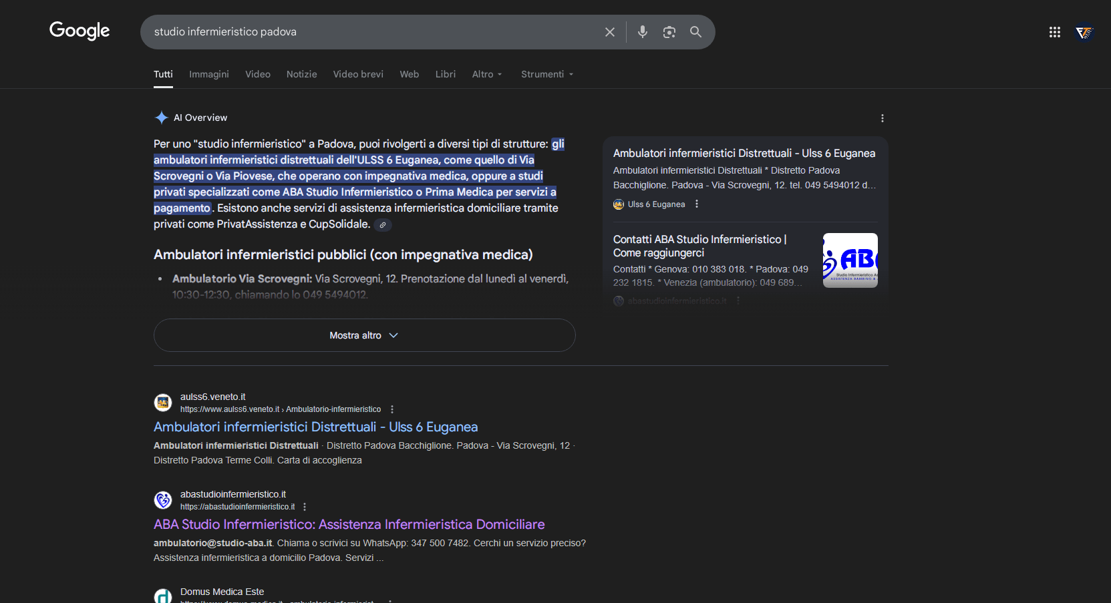Open the Strumenti tools dropdown

point(546,74)
